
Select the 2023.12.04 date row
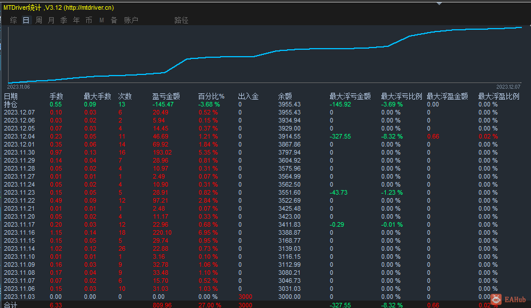[19, 136]
